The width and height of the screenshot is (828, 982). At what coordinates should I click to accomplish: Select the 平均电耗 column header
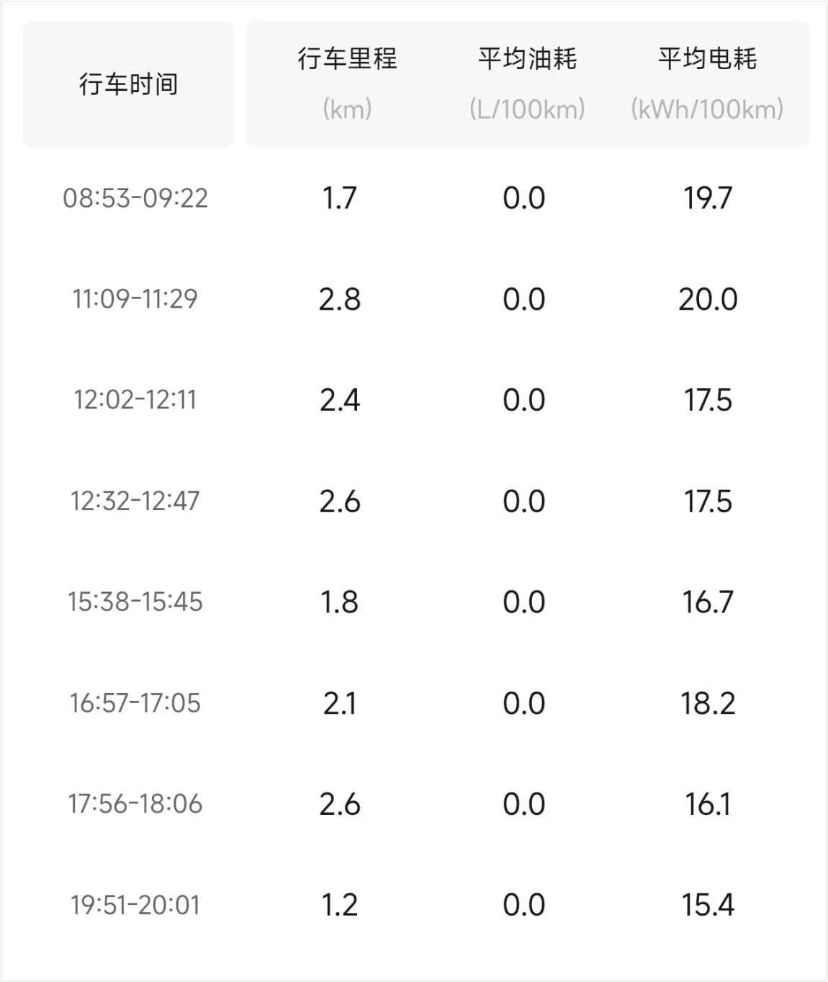point(707,59)
